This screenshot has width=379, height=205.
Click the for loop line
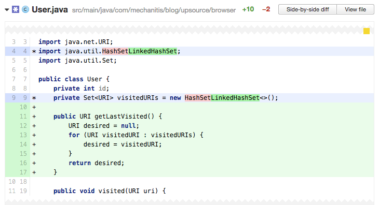click(136, 135)
